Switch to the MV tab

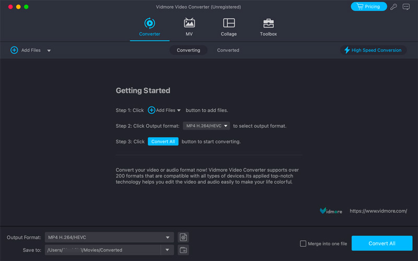(x=189, y=27)
